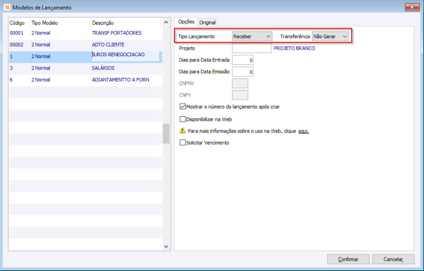
Task: Click the app icon in title bar
Action: click(7, 7)
